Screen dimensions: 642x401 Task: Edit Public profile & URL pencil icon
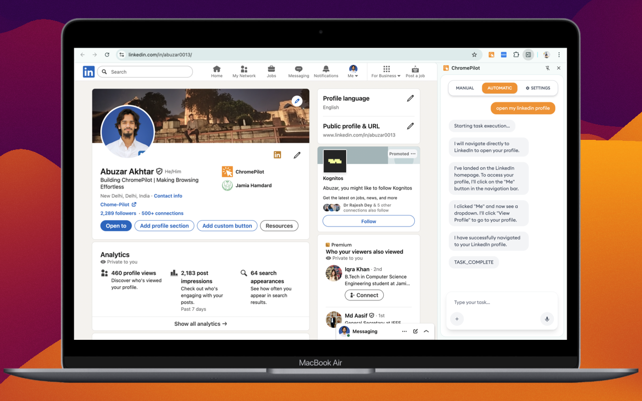point(410,126)
